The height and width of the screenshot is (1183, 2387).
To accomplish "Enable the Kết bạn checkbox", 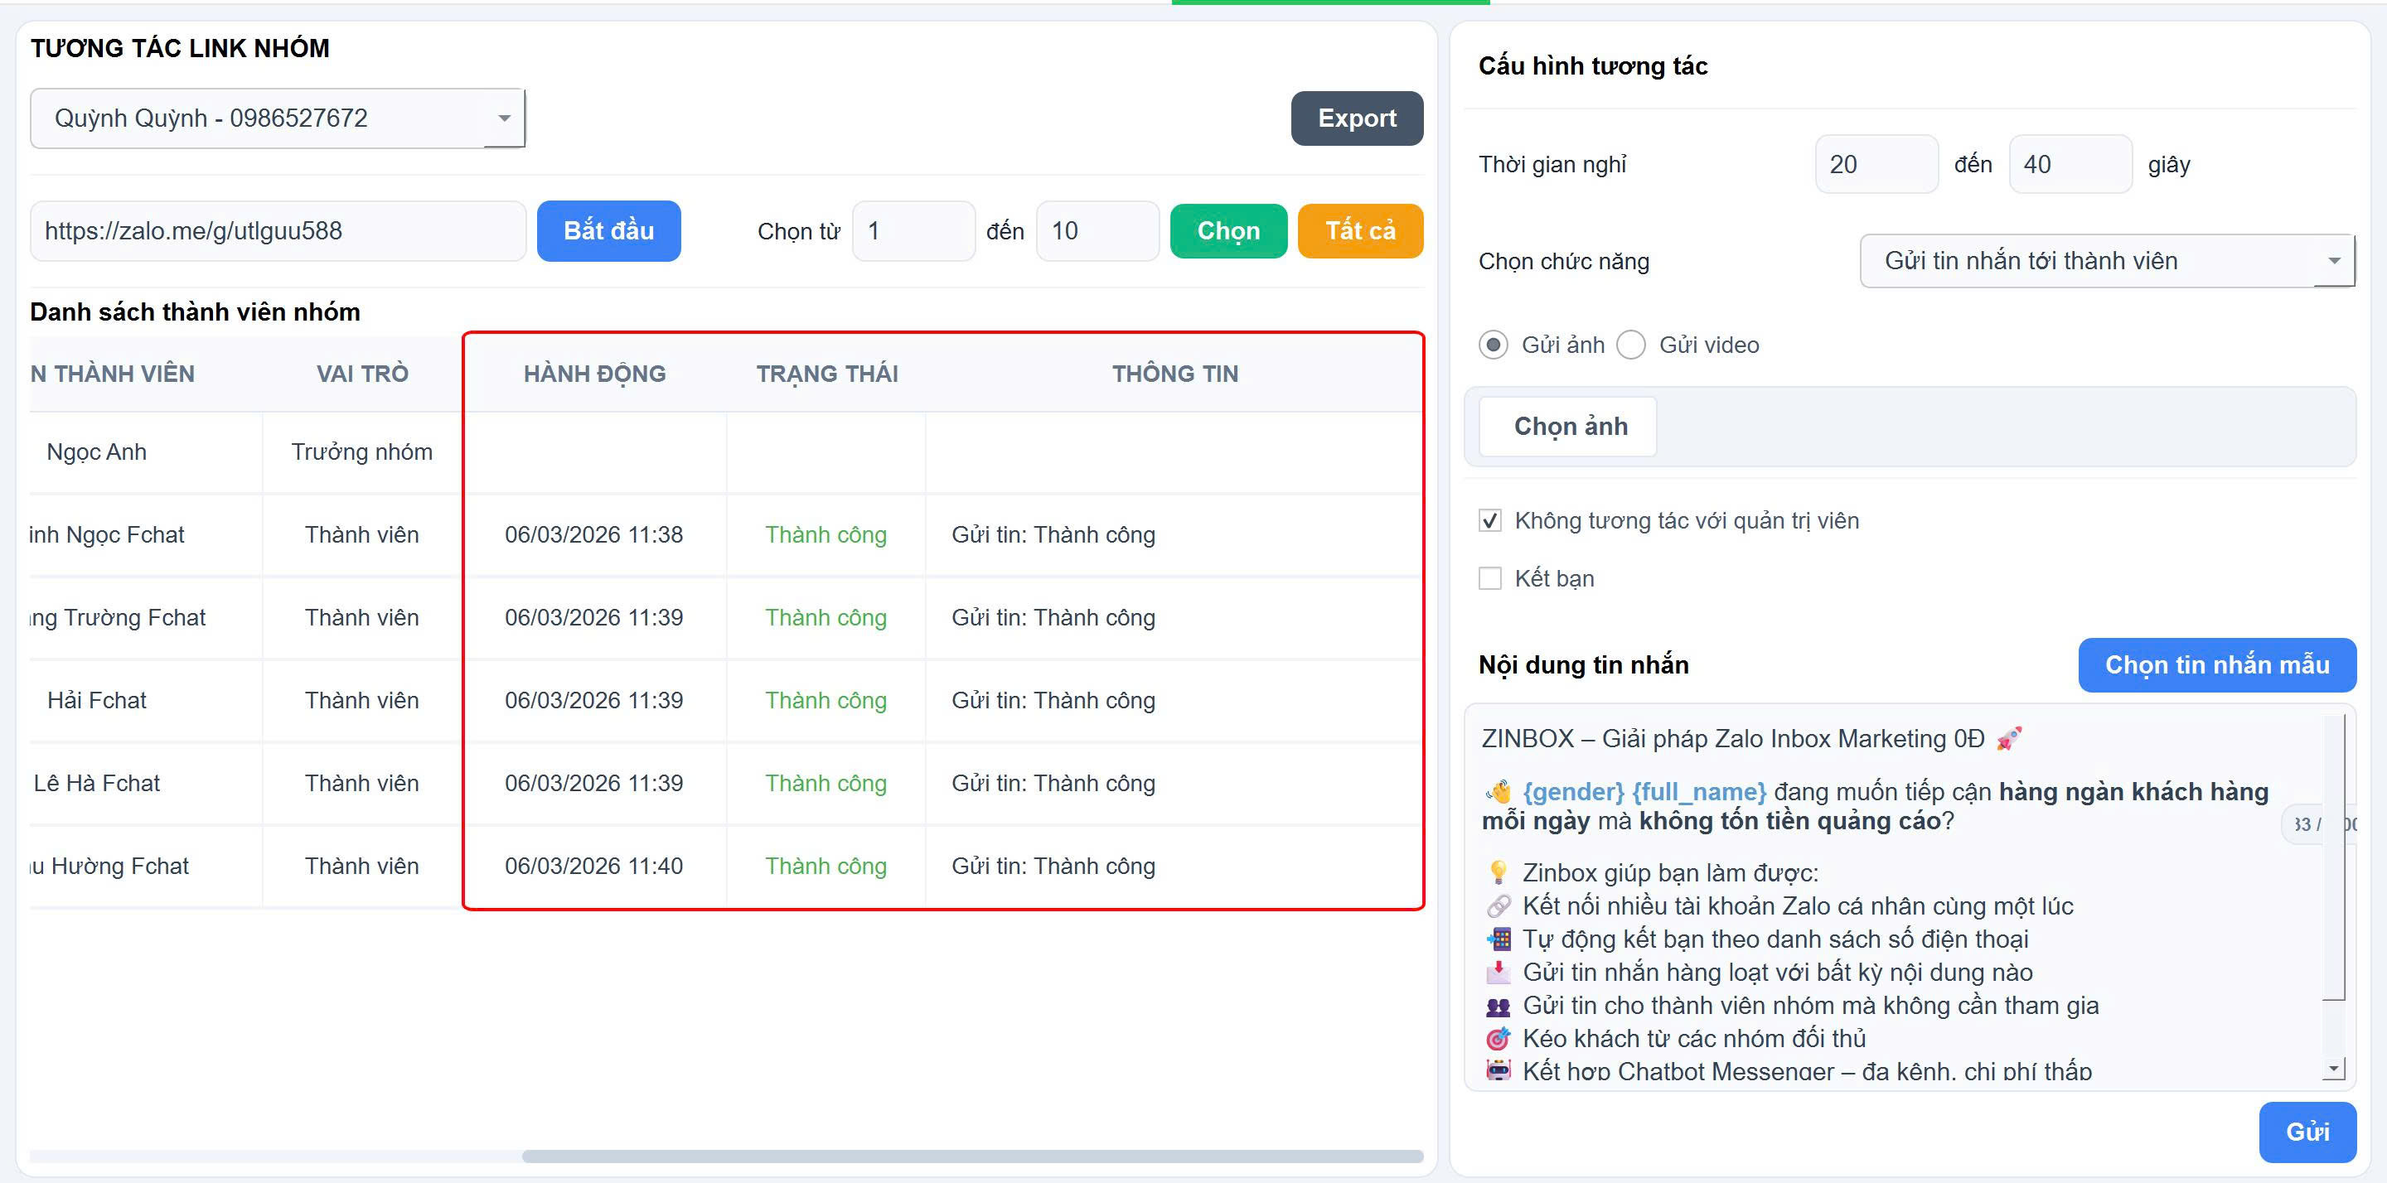I will 1489,579.
